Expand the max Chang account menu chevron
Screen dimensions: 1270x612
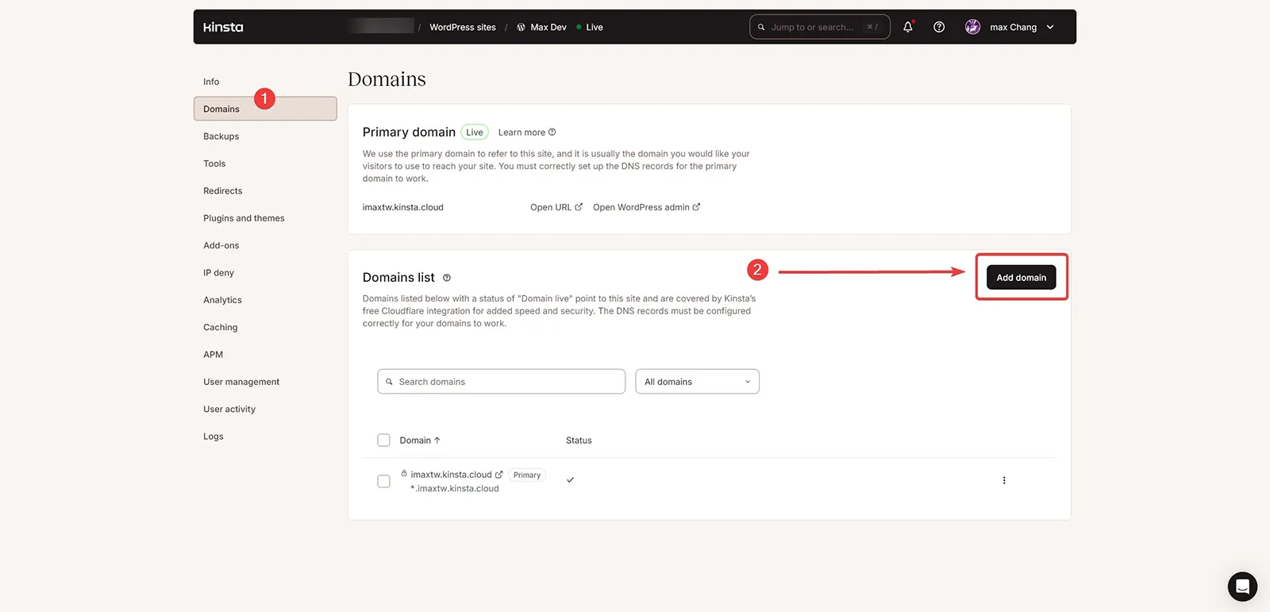coord(1050,27)
